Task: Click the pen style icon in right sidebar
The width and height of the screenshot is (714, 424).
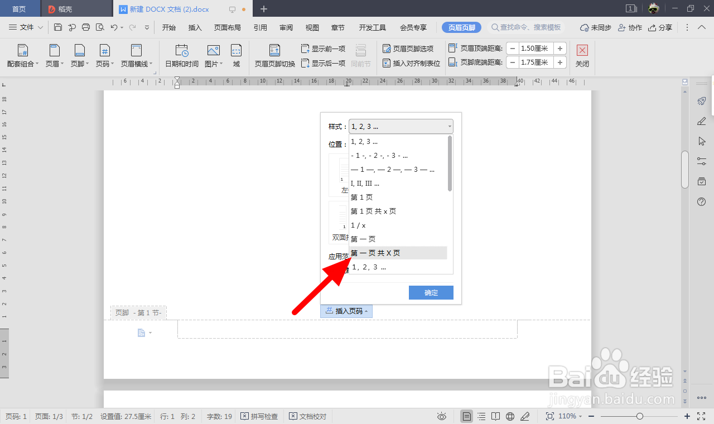Action: 702,121
